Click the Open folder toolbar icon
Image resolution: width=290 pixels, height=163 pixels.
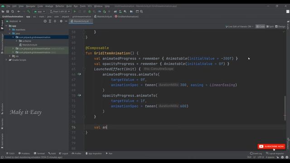pyautogui.click(x=3, y=11)
